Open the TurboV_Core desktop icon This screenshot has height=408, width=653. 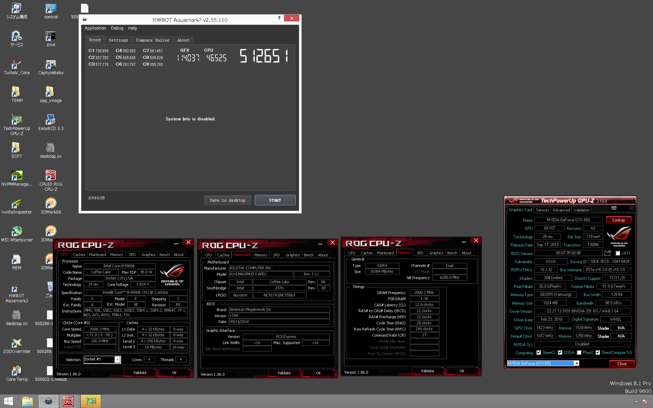click(17, 67)
